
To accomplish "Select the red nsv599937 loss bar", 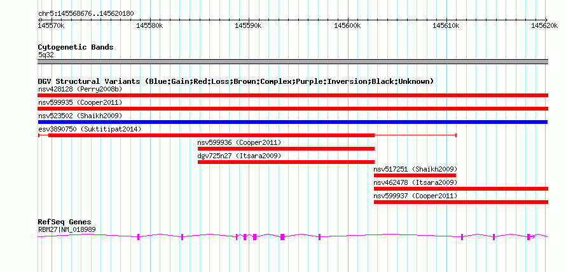I will click(x=461, y=202).
